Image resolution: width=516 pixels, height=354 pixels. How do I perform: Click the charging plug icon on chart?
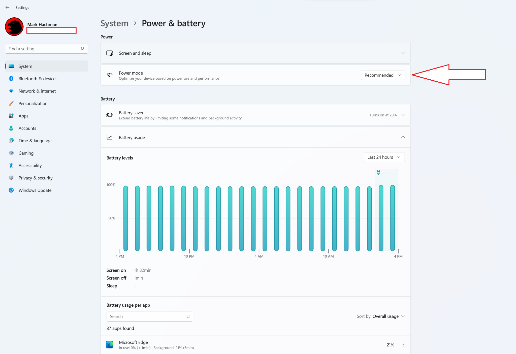point(378,172)
